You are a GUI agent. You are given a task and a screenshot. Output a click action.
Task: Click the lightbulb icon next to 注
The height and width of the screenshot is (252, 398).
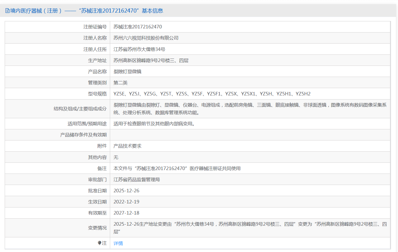pyautogui.click(x=100, y=243)
